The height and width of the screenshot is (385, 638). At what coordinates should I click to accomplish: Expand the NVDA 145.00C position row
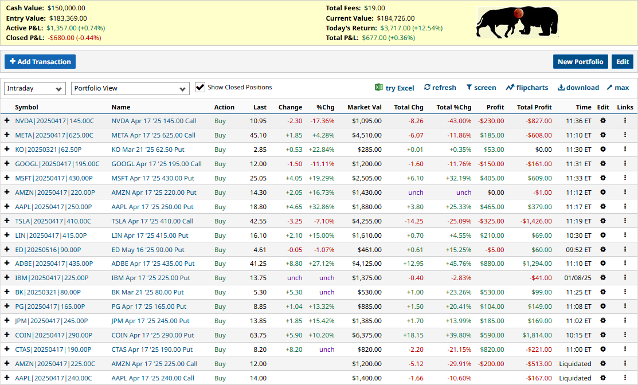[7, 120]
